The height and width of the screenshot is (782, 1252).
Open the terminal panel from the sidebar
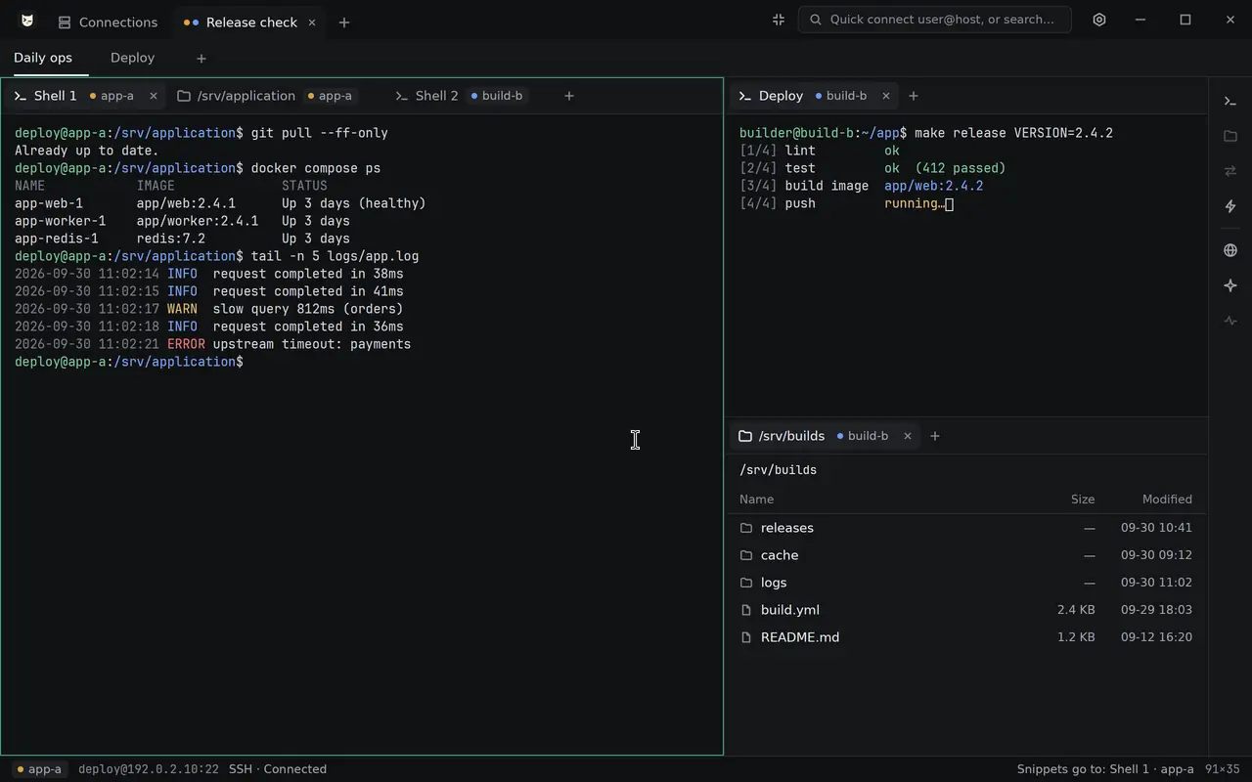[x=1230, y=101]
